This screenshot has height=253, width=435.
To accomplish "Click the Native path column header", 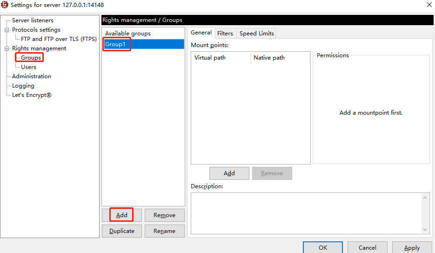I will click(x=280, y=57).
